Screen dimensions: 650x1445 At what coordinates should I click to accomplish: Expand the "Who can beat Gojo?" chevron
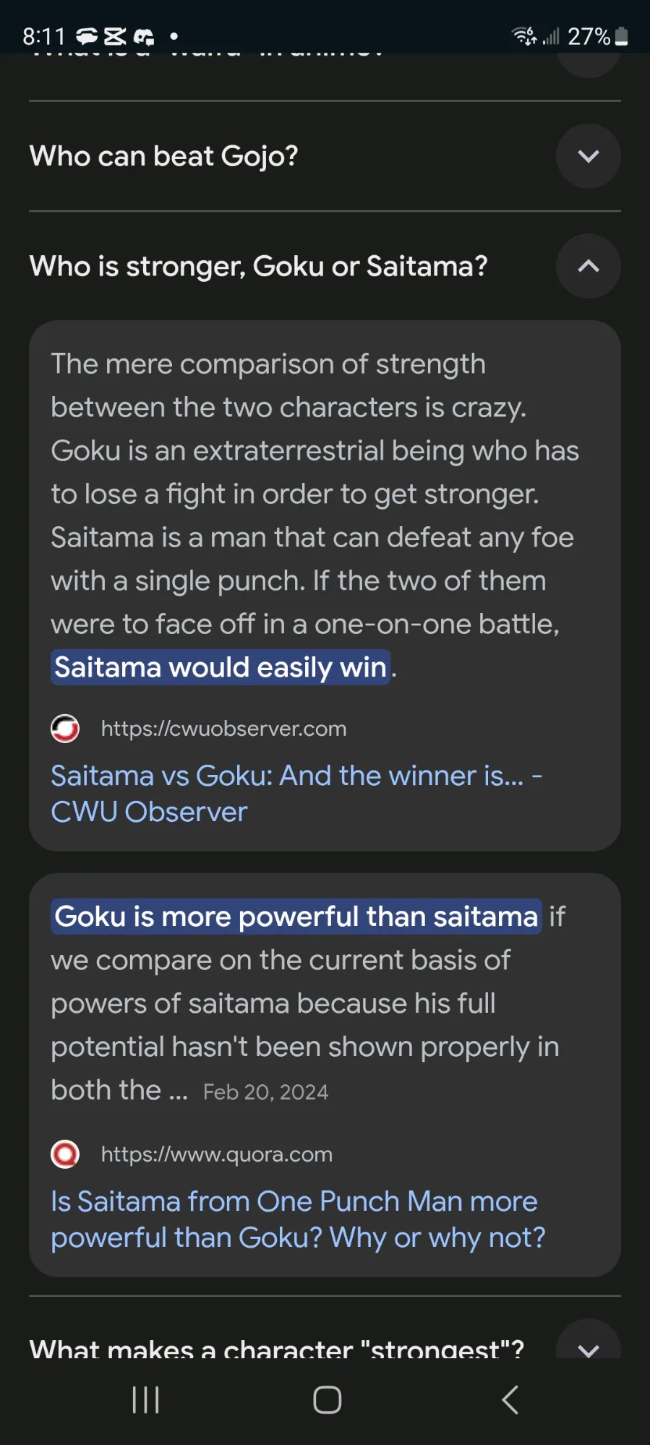tap(588, 156)
